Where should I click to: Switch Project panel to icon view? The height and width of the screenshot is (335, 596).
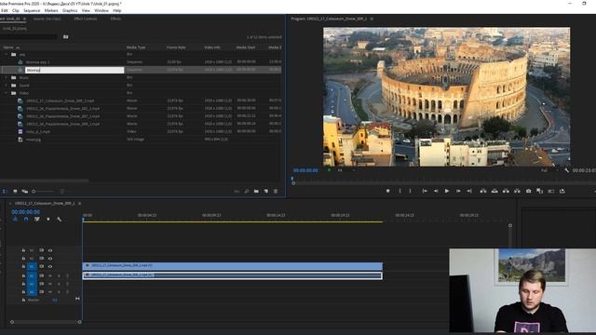pos(15,192)
